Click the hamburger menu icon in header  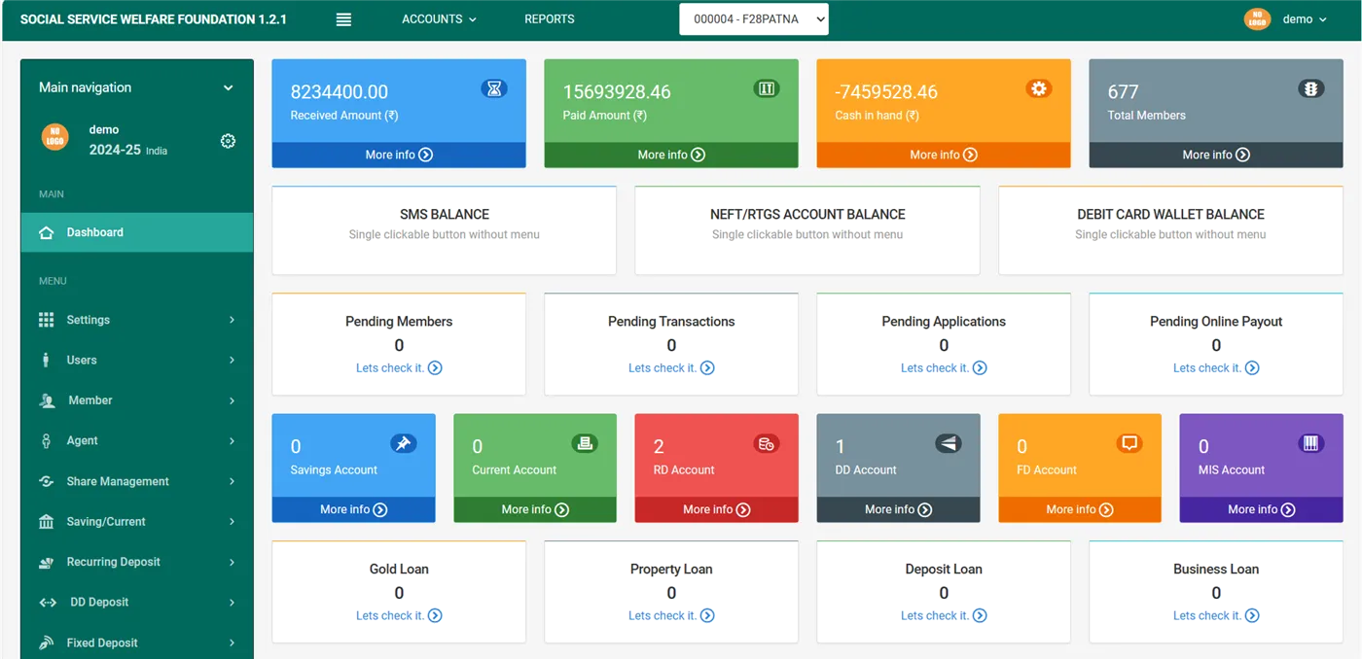coord(343,19)
